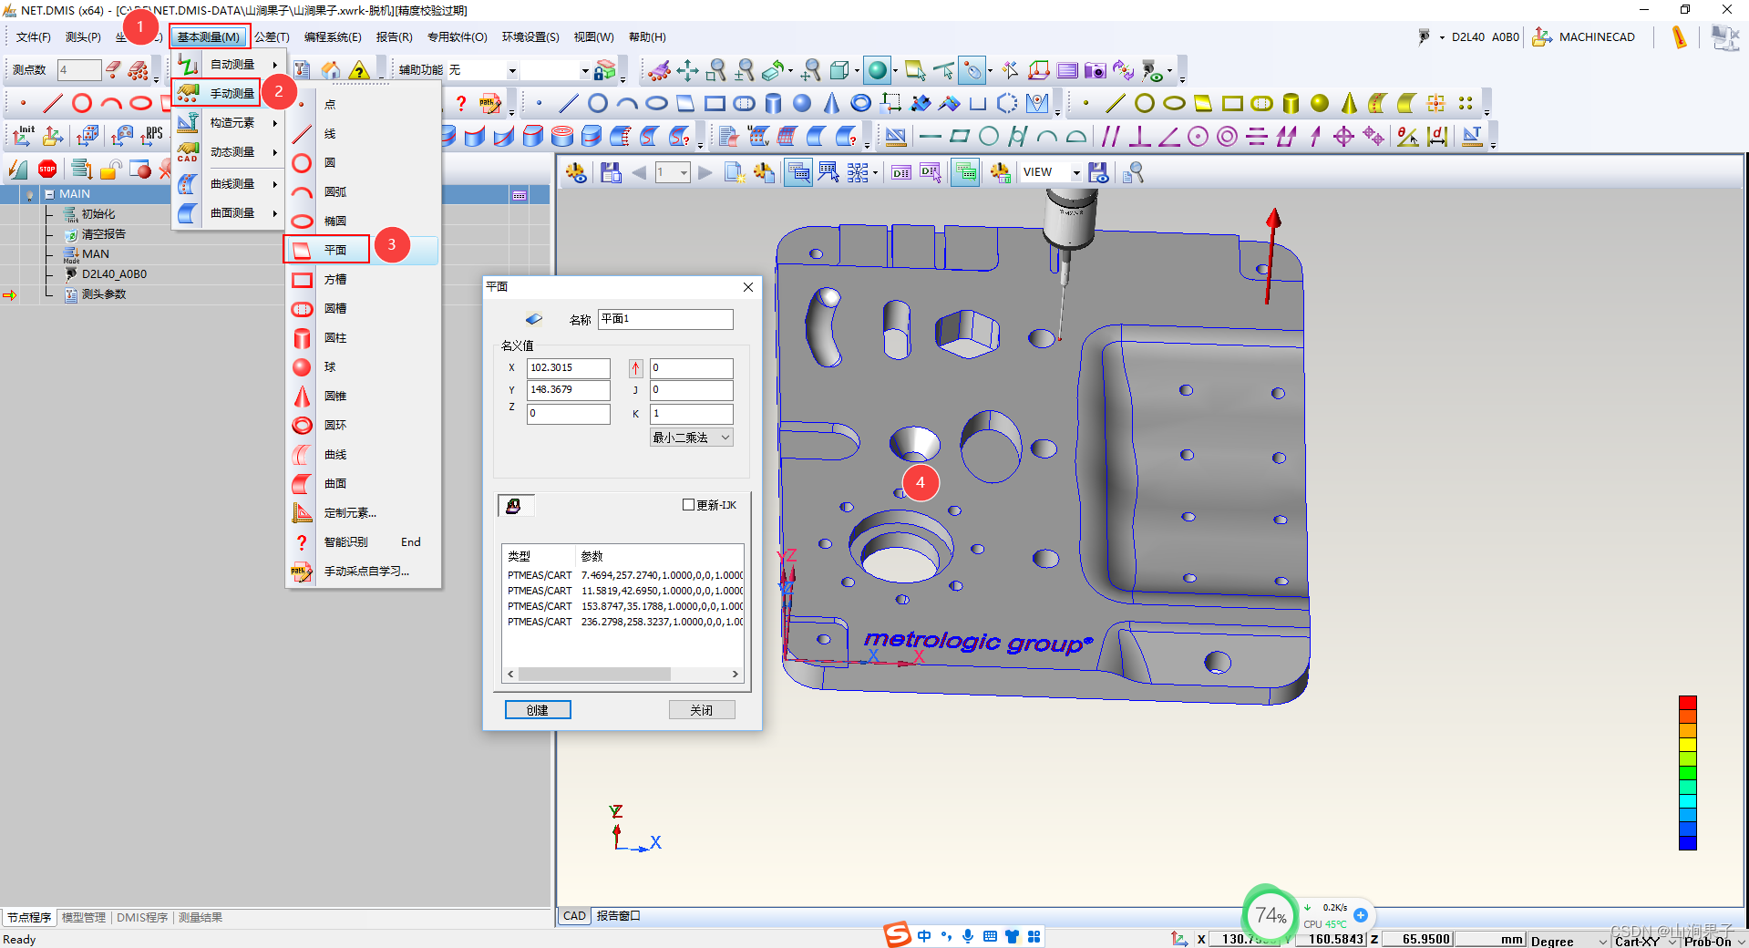Select the 测头参数 tree item
This screenshot has height=948, width=1749.
(x=103, y=294)
